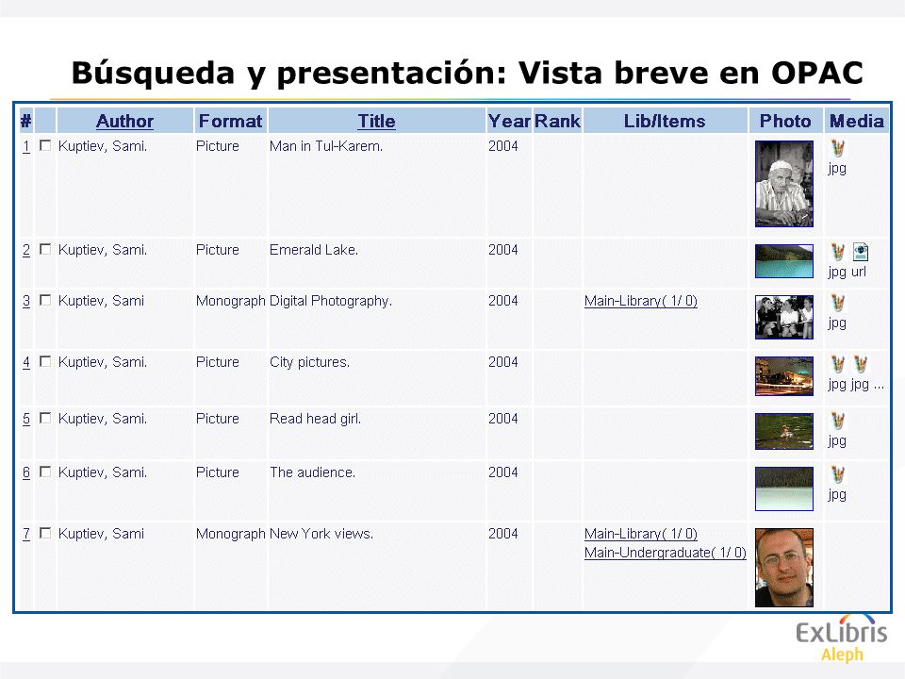This screenshot has height=679, width=905.
Task: Open record number 3 link
Action: 26,301
